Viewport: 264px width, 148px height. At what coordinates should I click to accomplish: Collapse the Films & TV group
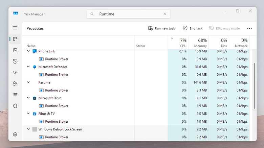click(x=28, y=114)
